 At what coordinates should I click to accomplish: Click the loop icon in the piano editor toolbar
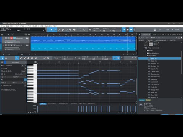48,58
